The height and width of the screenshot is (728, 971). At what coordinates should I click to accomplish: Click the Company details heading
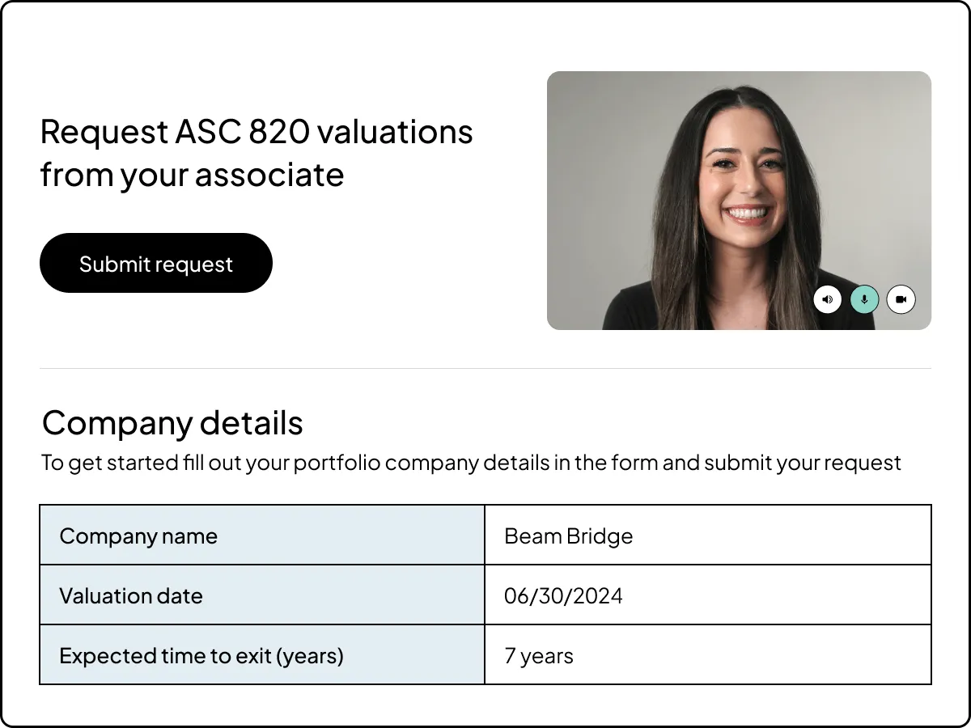tap(172, 421)
